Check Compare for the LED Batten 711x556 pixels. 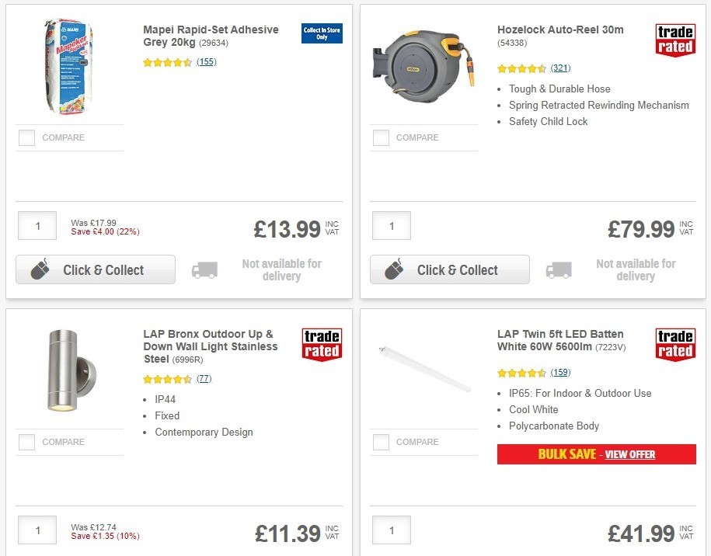[x=380, y=441]
